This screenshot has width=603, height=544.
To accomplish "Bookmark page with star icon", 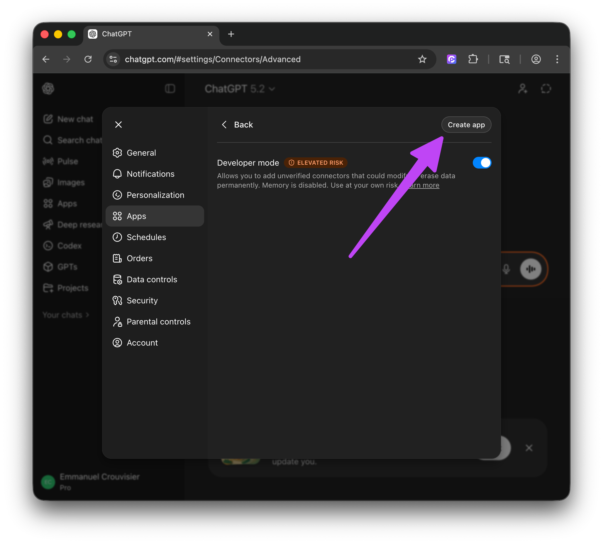I will (422, 59).
